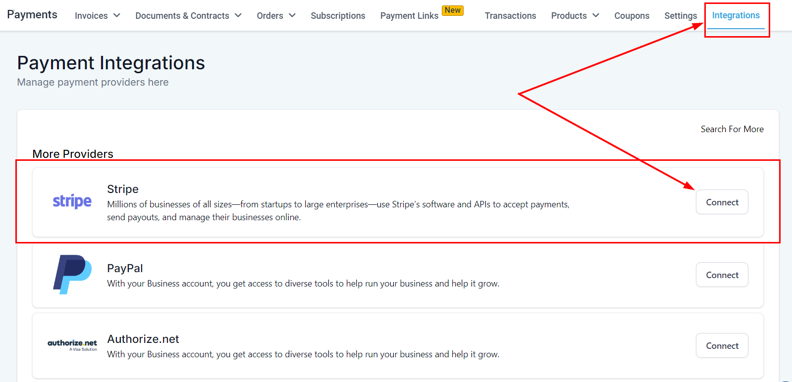Click the Search For More link
This screenshot has height=382, width=792.
pos(732,129)
